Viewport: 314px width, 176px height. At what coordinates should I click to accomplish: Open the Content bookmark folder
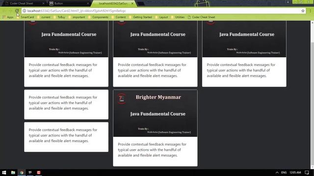pos(119,17)
